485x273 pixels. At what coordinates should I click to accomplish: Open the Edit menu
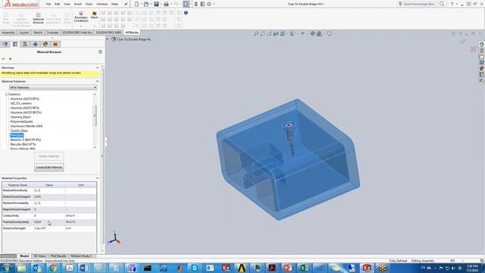[58, 4]
